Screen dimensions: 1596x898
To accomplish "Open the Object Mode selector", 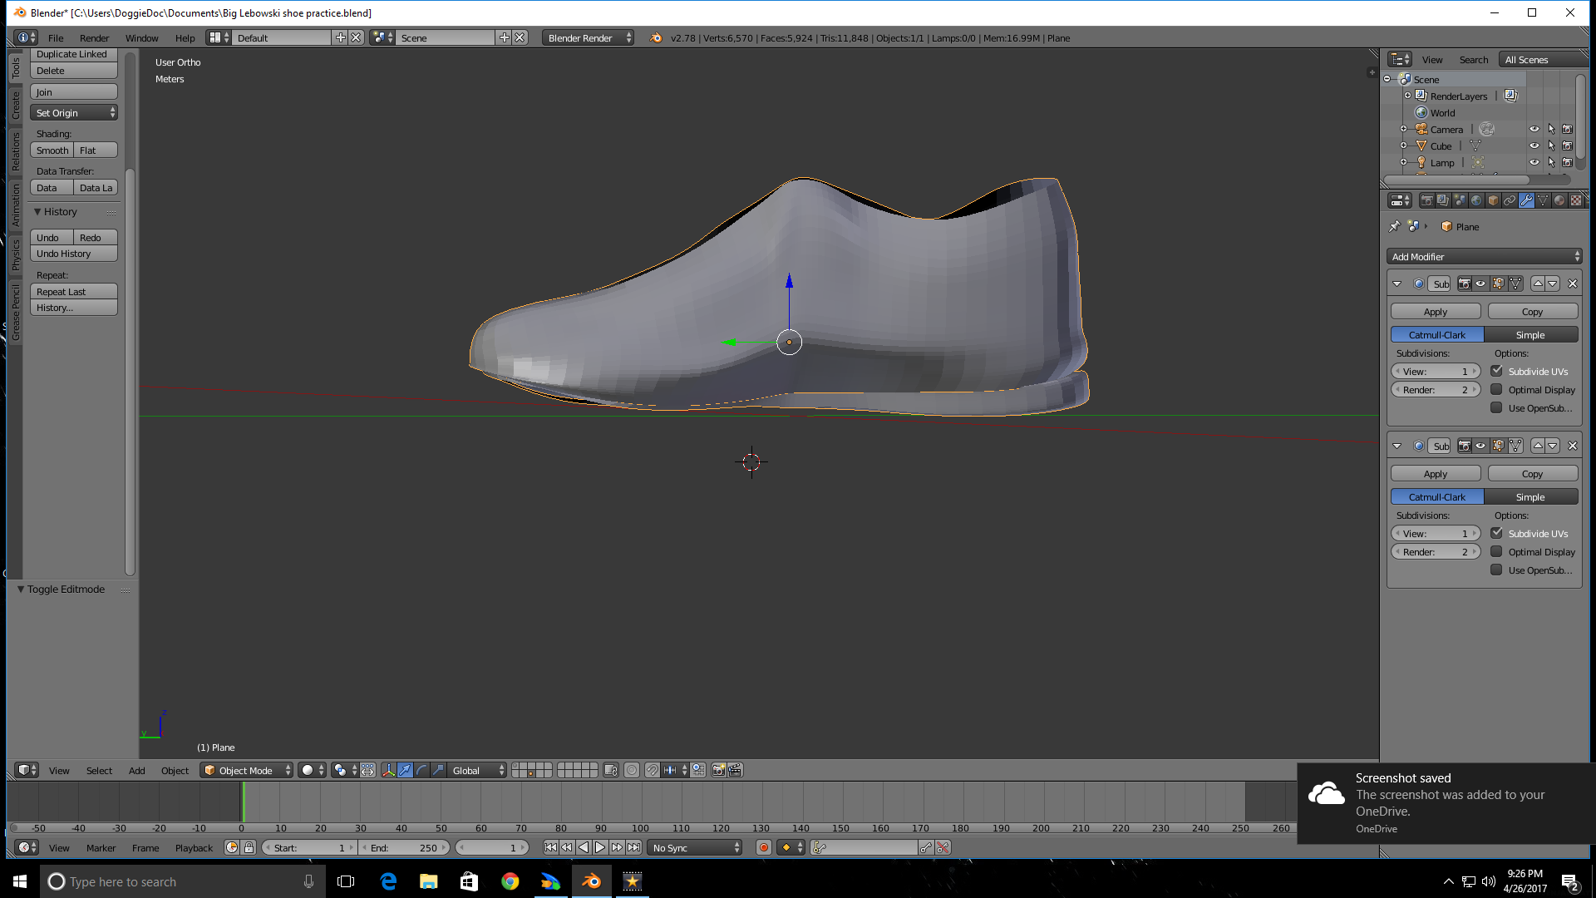I will pyautogui.click(x=247, y=771).
